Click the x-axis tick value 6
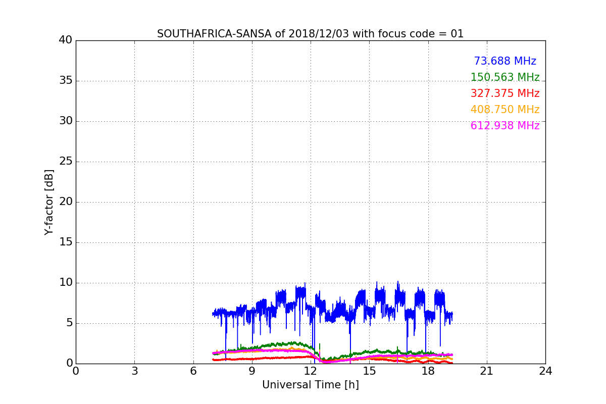Screen dimensions: 606x404 tap(193, 371)
